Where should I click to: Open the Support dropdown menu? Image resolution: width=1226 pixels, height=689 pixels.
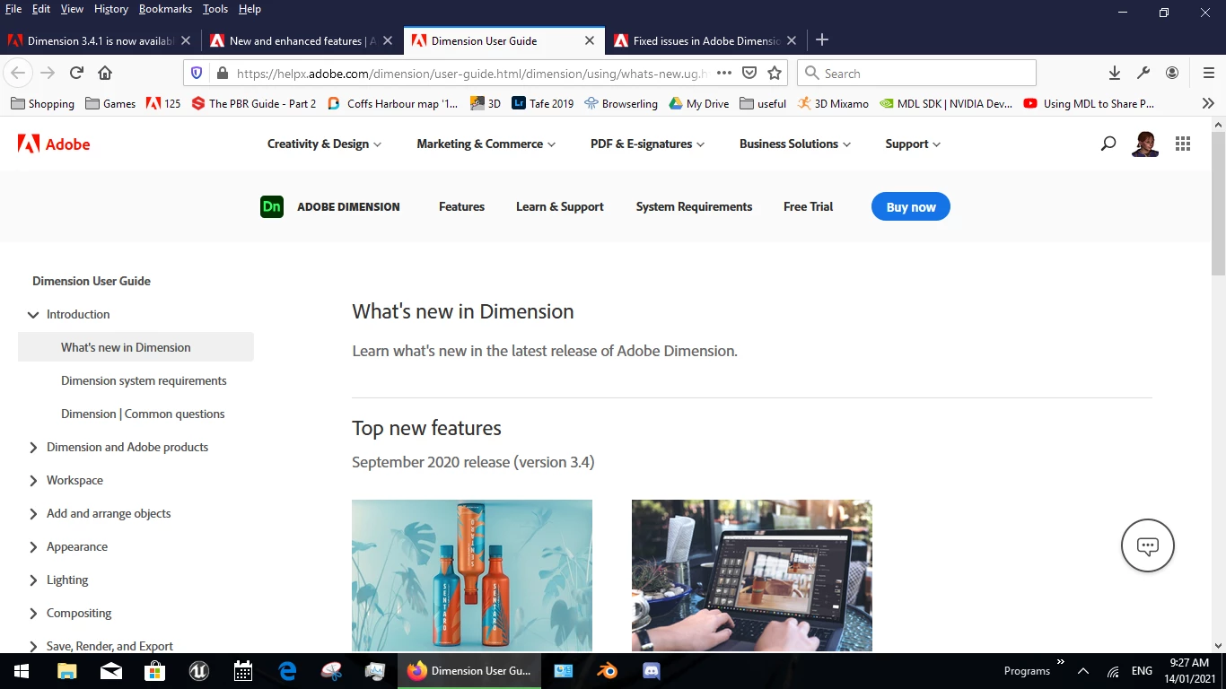(x=913, y=144)
